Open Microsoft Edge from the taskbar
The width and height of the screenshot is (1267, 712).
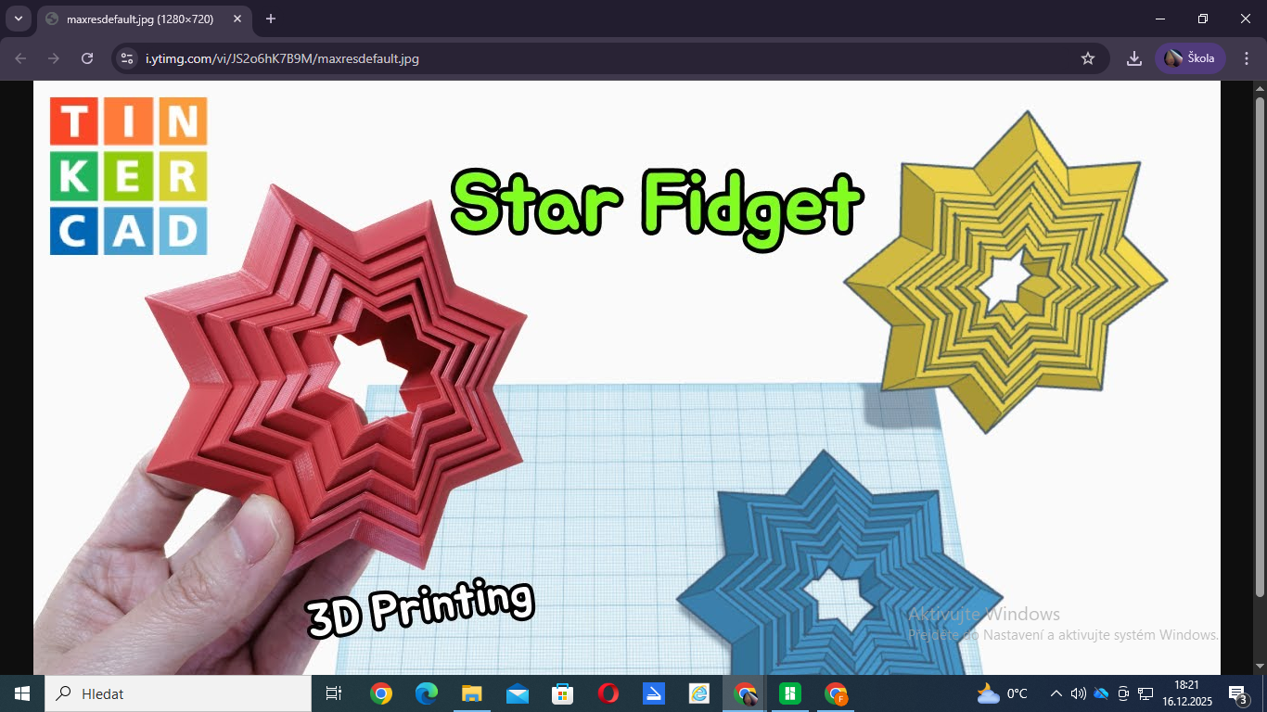click(426, 693)
